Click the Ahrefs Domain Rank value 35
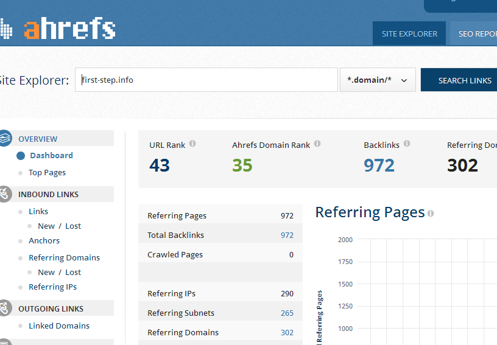 pos(242,166)
